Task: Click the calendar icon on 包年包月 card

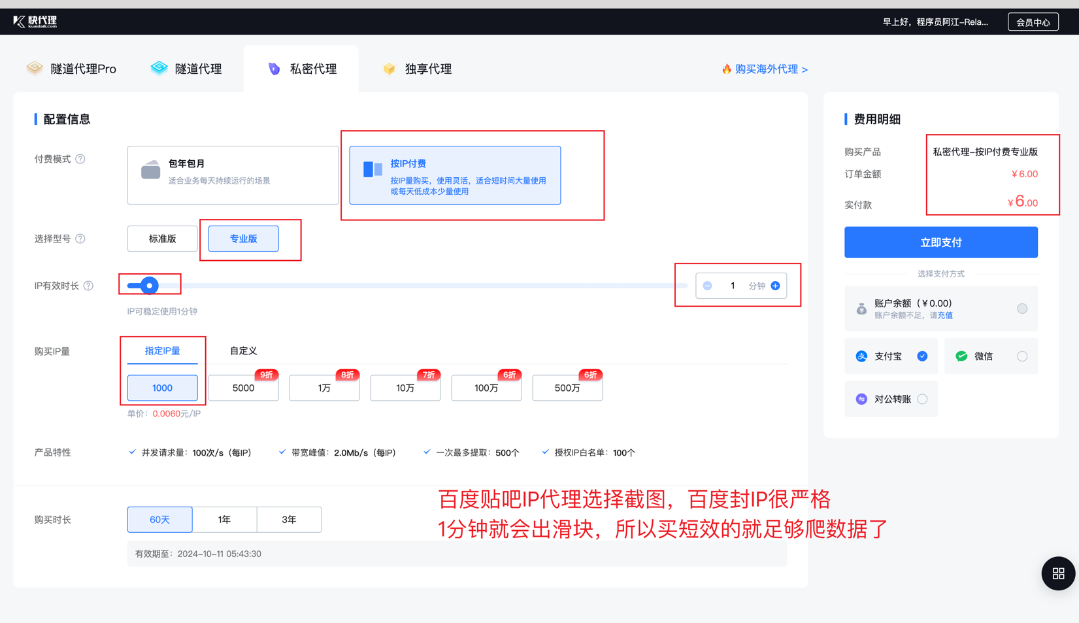Action: tap(150, 170)
